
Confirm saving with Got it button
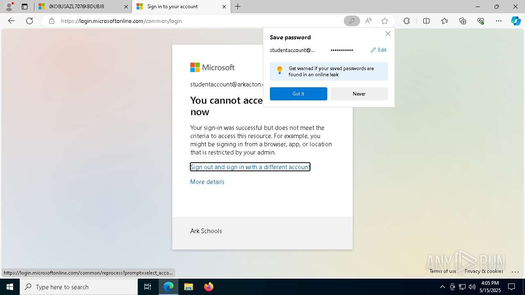299,94
